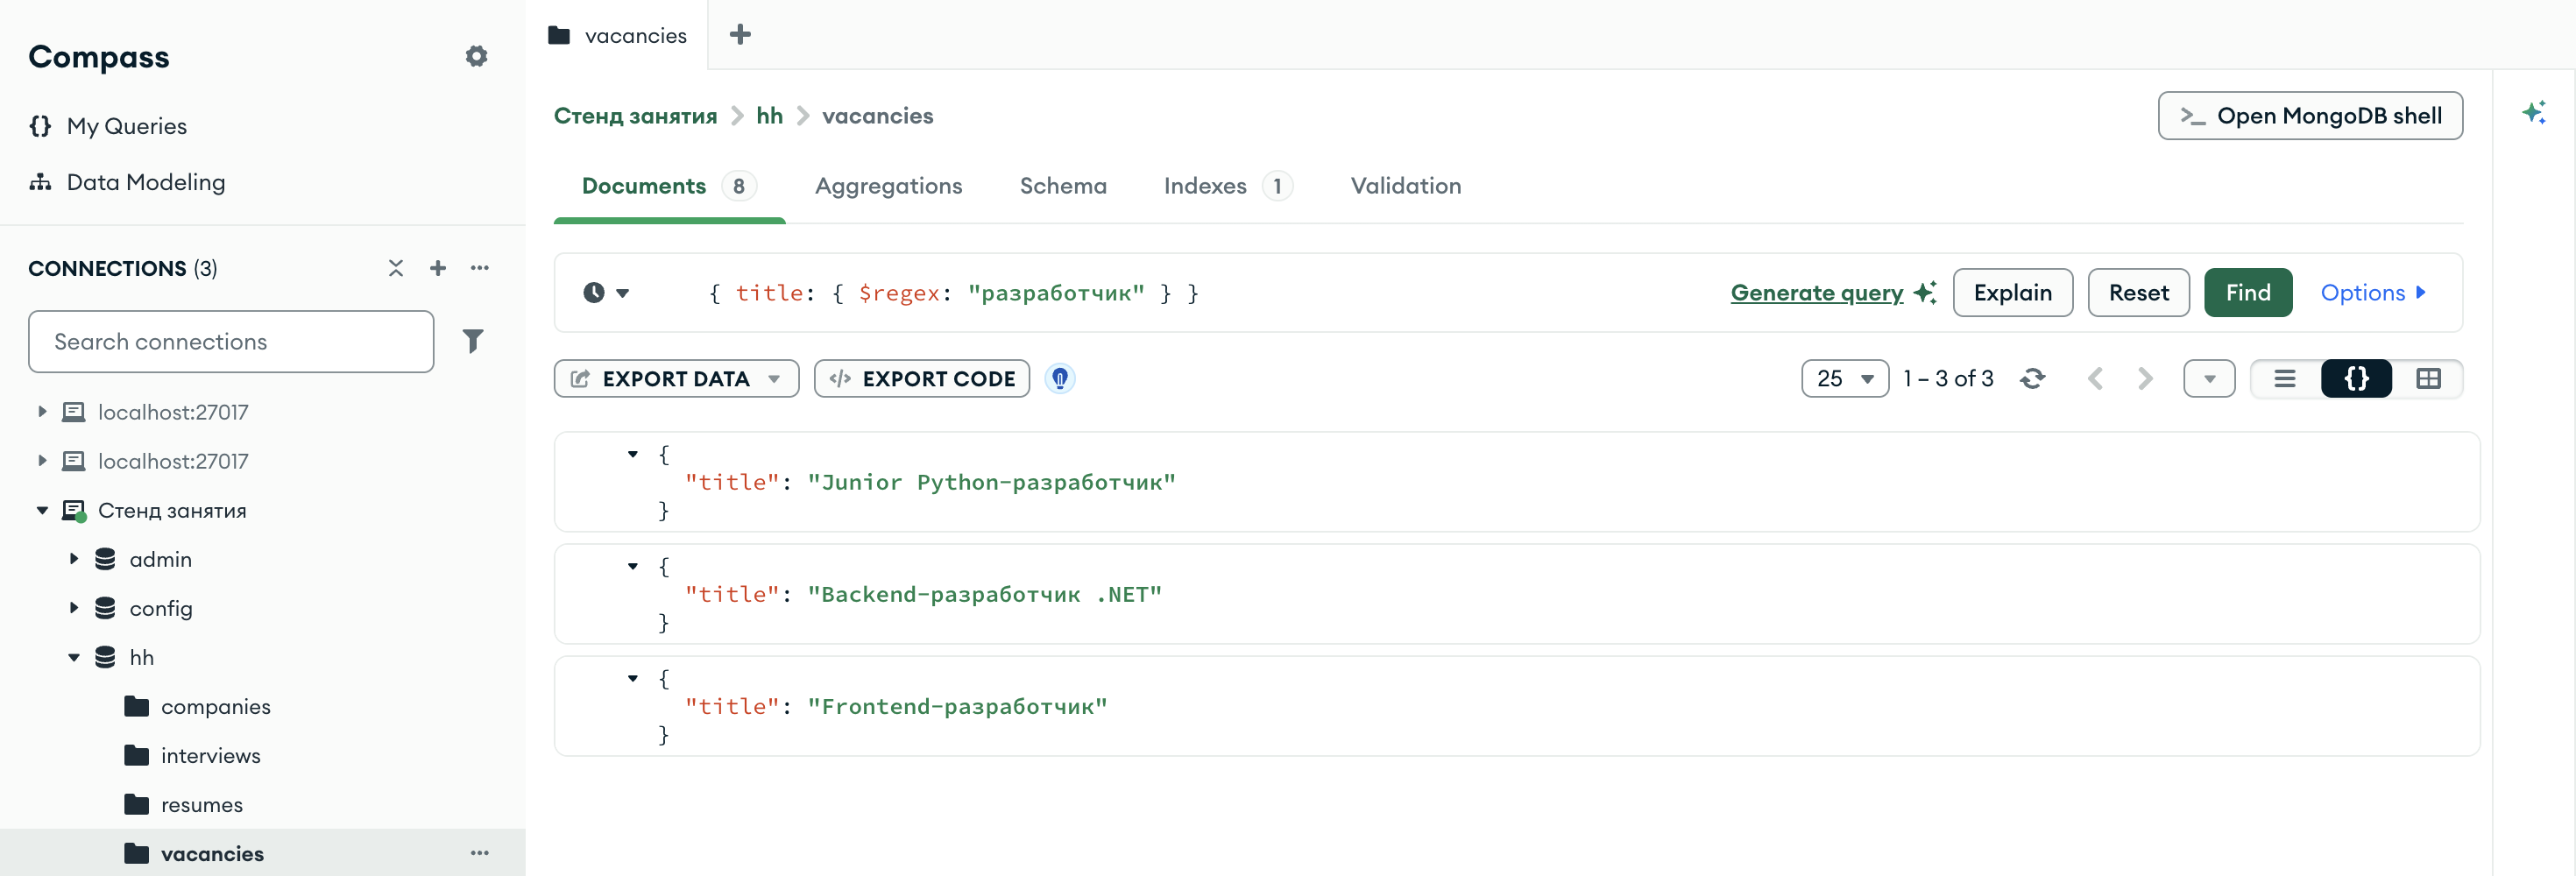Collapse Junior Python-разработчик document

(x=633, y=454)
